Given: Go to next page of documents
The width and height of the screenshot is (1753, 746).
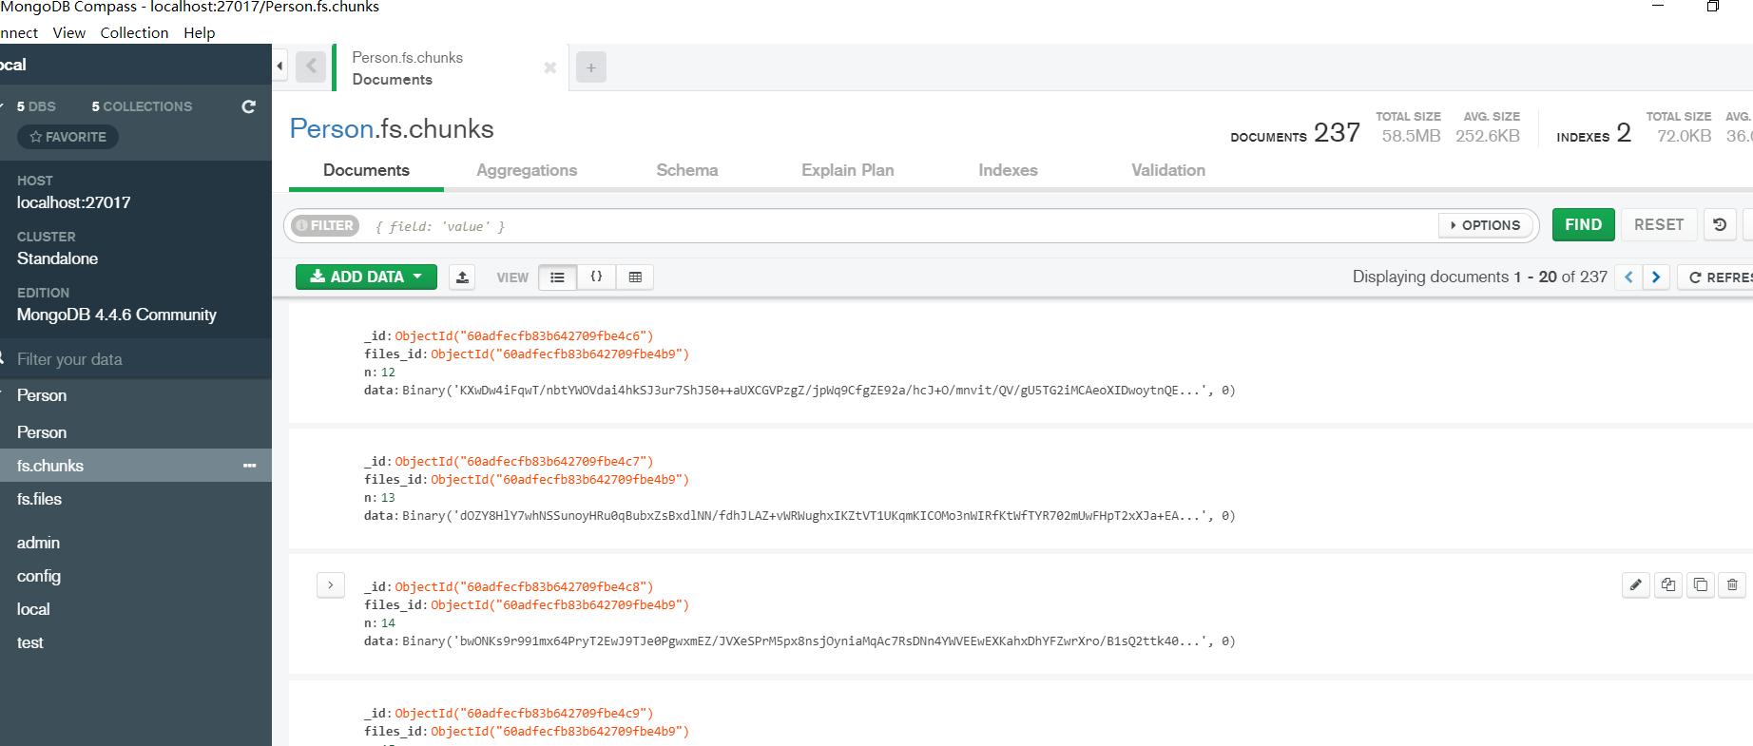Looking at the screenshot, I should [x=1656, y=277].
